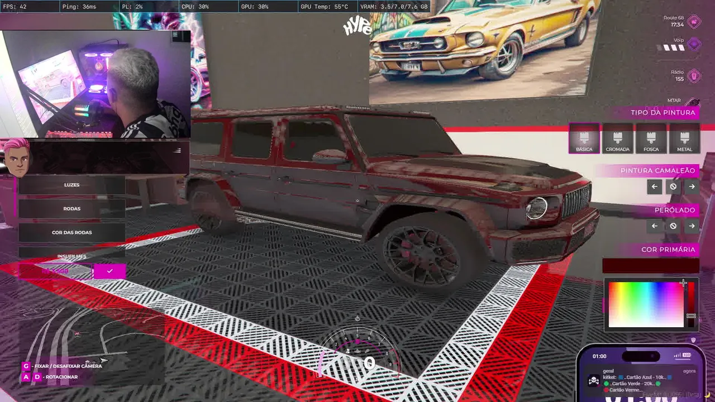Screen dimensions: 715x402
Task: Confirm purchase with the checkmark button
Action: [x=109, y=271]
